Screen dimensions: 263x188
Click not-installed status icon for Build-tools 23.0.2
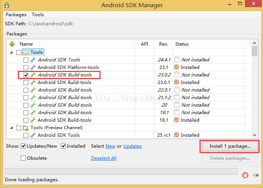tap(177, 75)
